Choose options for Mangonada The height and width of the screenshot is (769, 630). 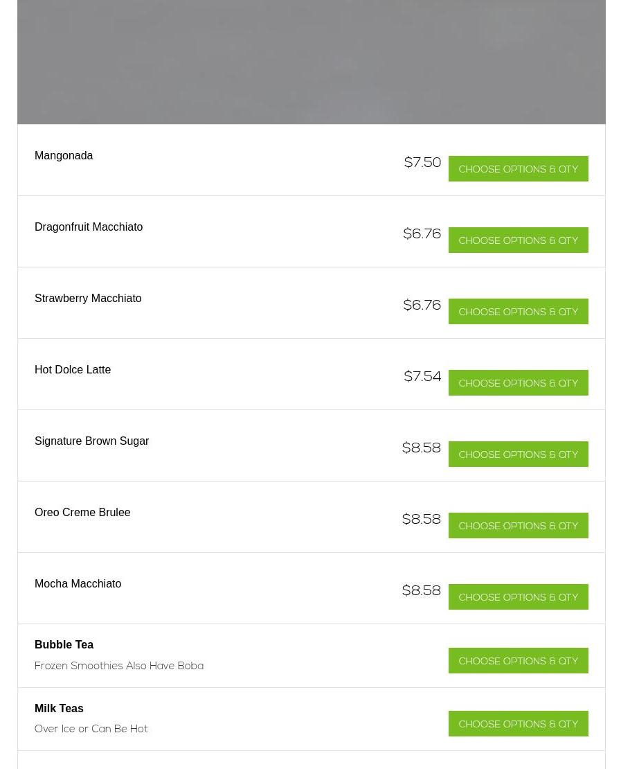518,169
